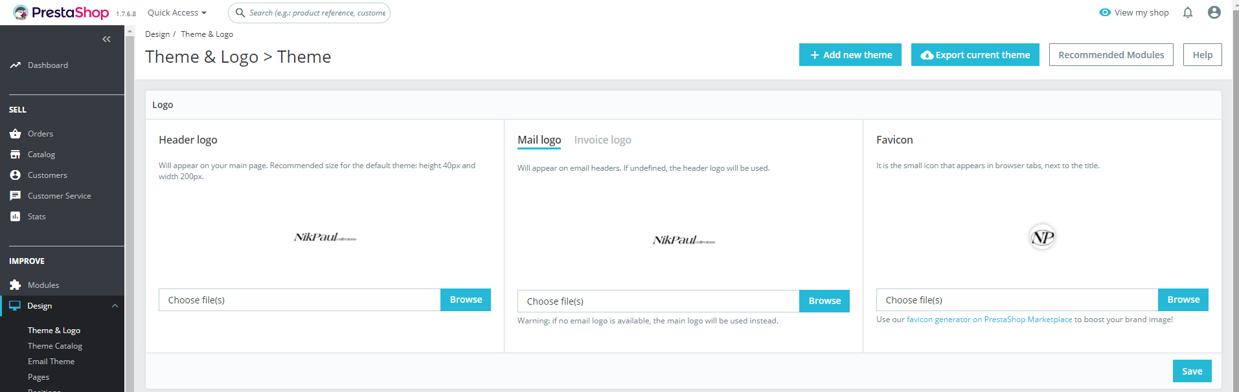Open the Quick Access dropdown

click(177, 12)
